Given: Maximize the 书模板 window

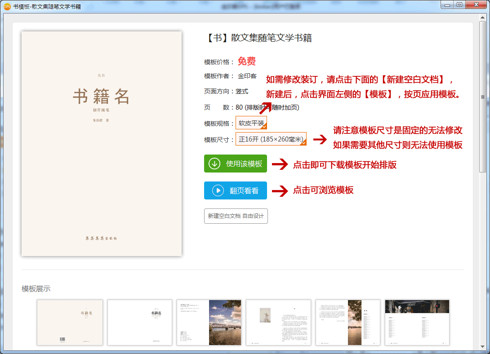Looking at the screenshot, I should 459,5.
